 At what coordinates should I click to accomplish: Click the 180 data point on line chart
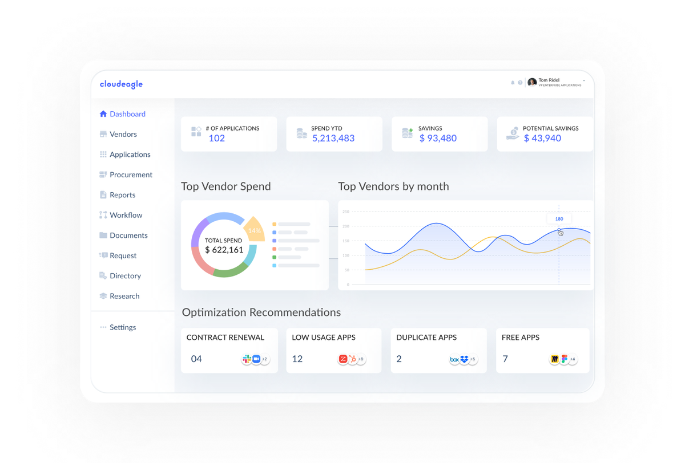pyautogui.click(x=559, y=230)
